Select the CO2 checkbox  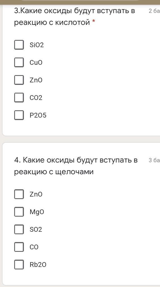coord(19,97)
